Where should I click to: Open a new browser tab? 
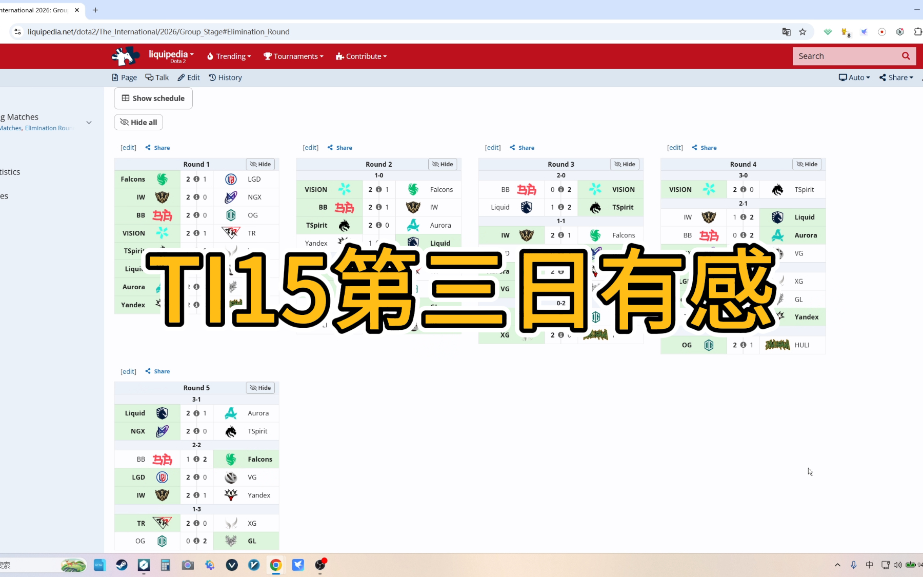[x=95, y=10]
